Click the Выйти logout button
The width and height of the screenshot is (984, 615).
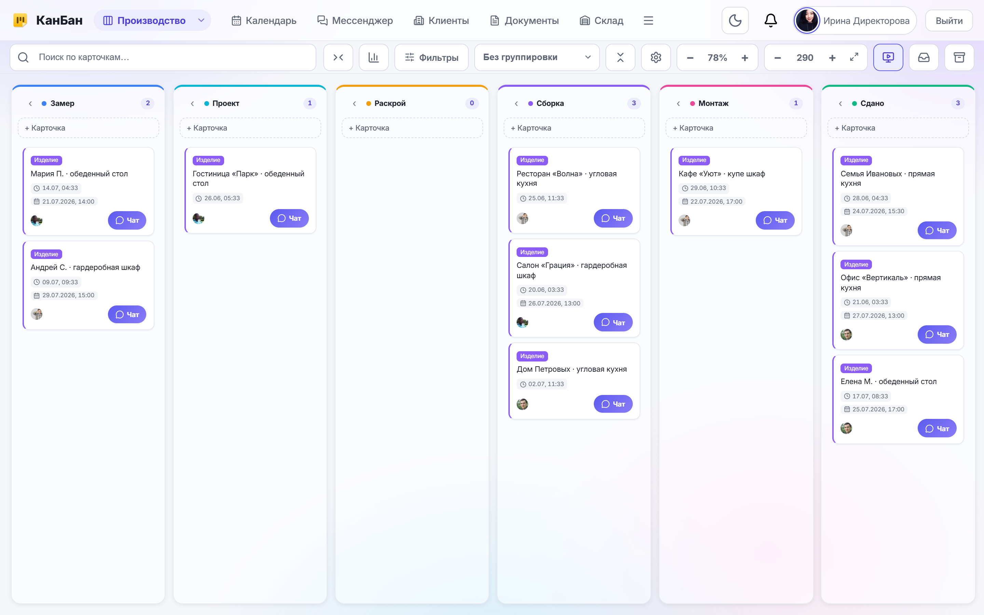click(x=949, y=20)
